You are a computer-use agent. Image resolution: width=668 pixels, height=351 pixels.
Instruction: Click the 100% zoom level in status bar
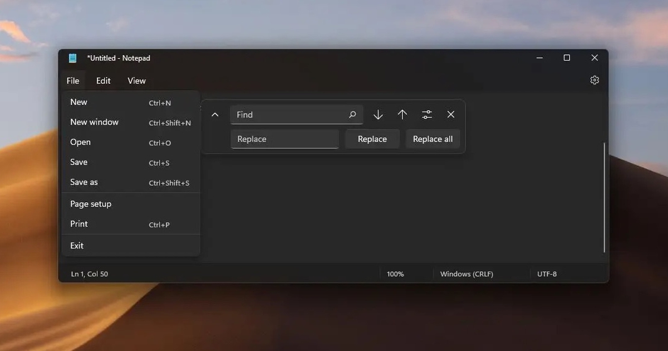tap(395, 274)
